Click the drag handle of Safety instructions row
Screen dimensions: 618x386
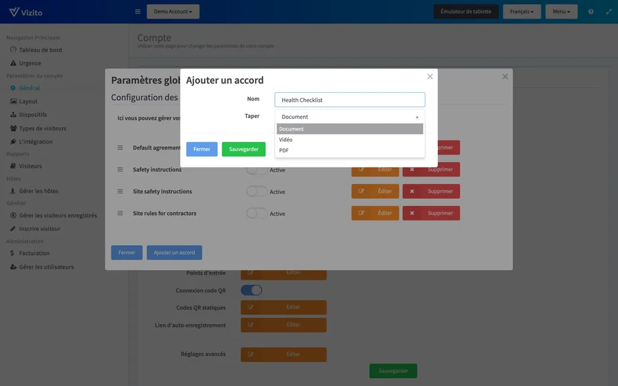[x=120, y=170]
